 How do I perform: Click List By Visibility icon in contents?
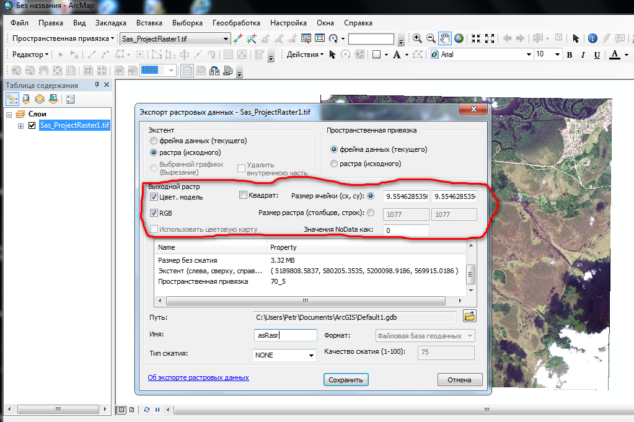tap(40, 99)
